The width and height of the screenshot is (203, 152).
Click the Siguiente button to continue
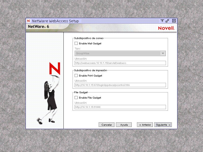click(x=163, y=125)
